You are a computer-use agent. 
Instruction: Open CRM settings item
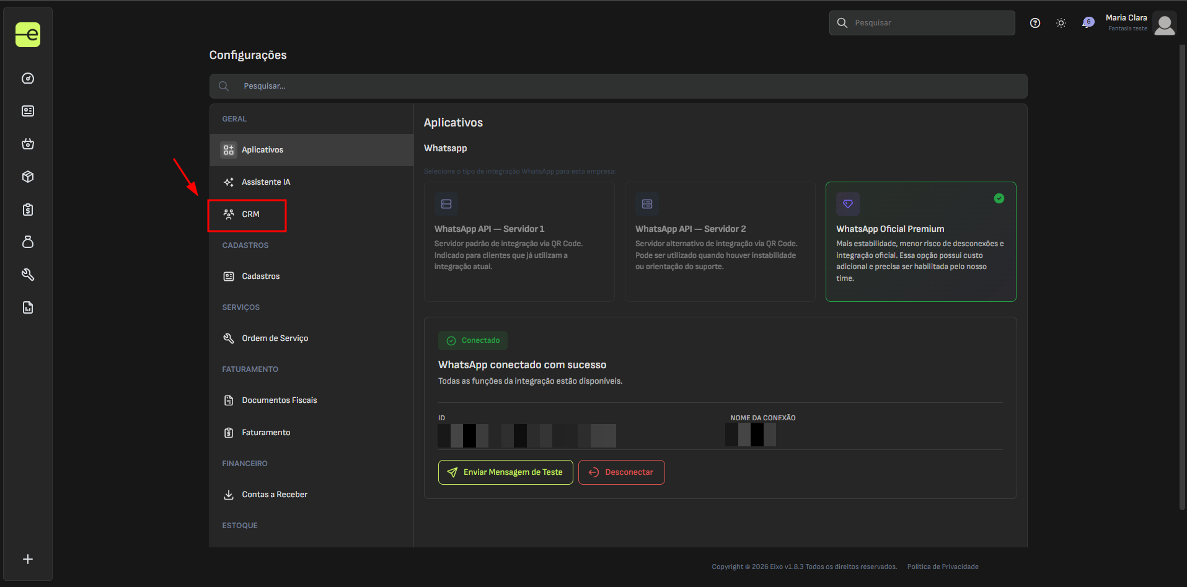pos(312,214)
